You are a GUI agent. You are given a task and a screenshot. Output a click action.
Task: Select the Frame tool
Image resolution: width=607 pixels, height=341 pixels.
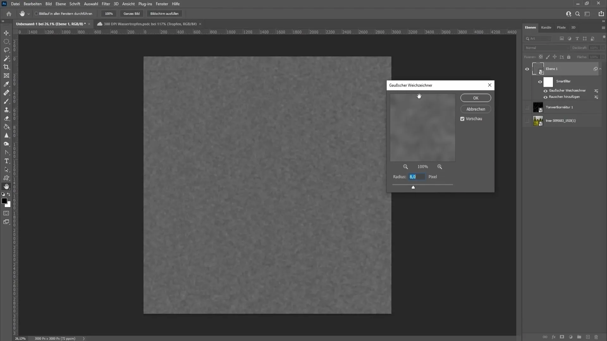[x=6, y=75]
